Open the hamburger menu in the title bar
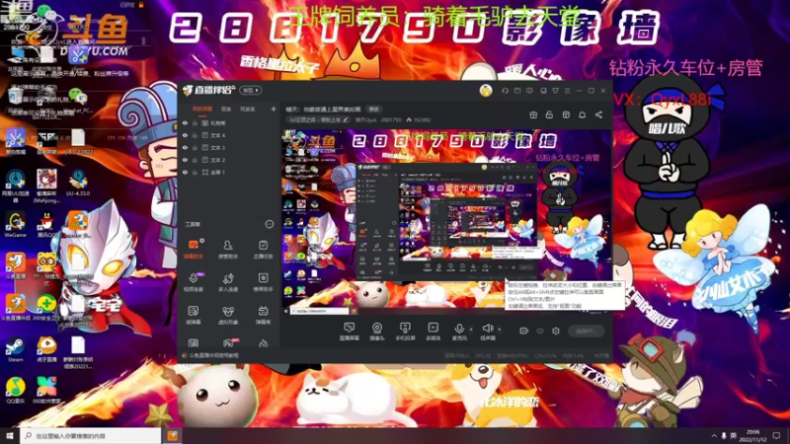Viewport: 790px width, 444px height. pos(567,91)
